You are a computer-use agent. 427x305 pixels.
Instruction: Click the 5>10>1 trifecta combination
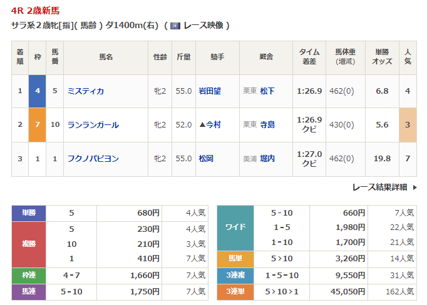click(282, 292)
